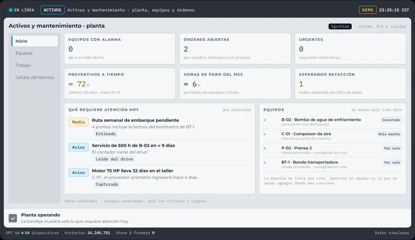415x240 pixels.
Task: Click the status dot for B-02 Bomba de agua
Action: pos(265,120)
